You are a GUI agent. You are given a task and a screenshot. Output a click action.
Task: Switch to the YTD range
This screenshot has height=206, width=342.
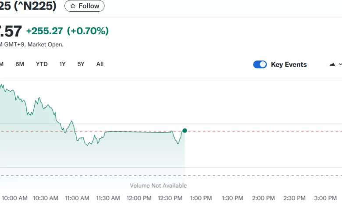(x=42, y=64)
